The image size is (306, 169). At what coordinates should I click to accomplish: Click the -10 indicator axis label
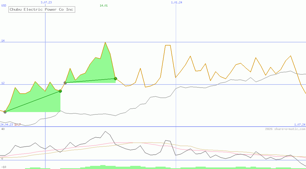[x=4, y=167]
